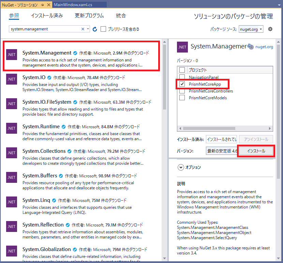This screenshot has height=263, width=283.
Task: Check the NavigationPanel project checkbox
Action: [182, 76]
